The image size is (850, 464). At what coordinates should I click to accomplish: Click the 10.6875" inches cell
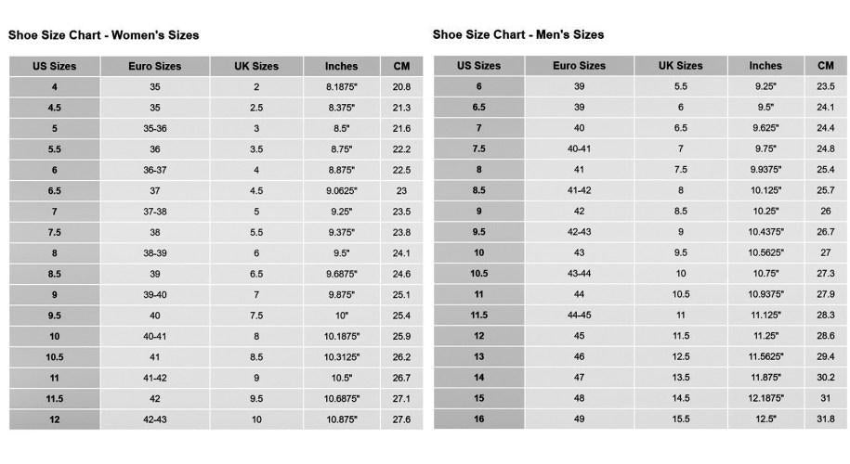[x=341, y=399]
